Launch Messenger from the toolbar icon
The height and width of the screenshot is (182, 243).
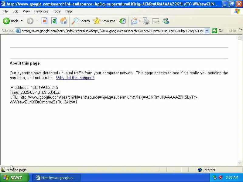click(166, 21)
